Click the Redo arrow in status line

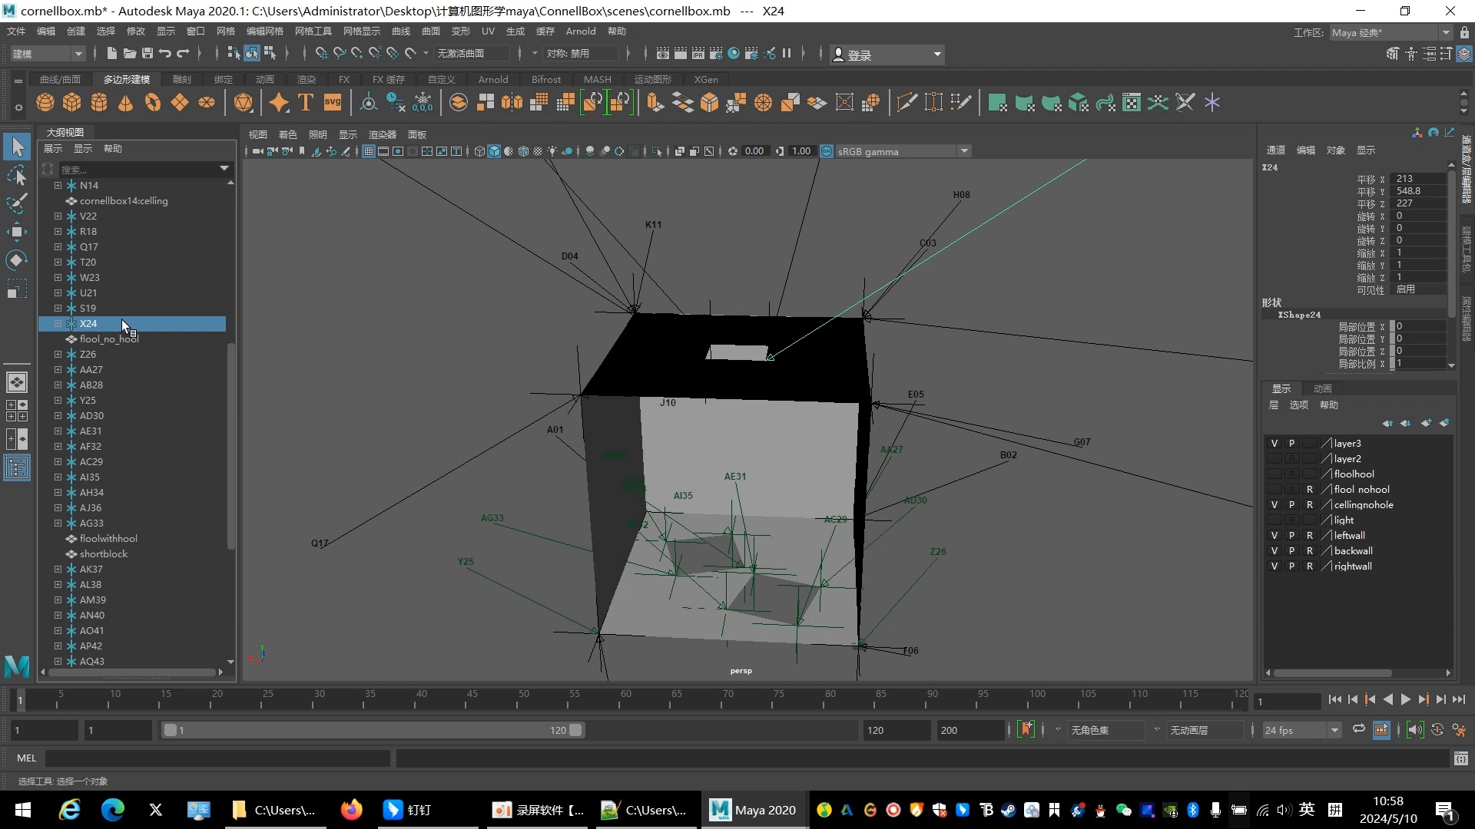point(183,53)
